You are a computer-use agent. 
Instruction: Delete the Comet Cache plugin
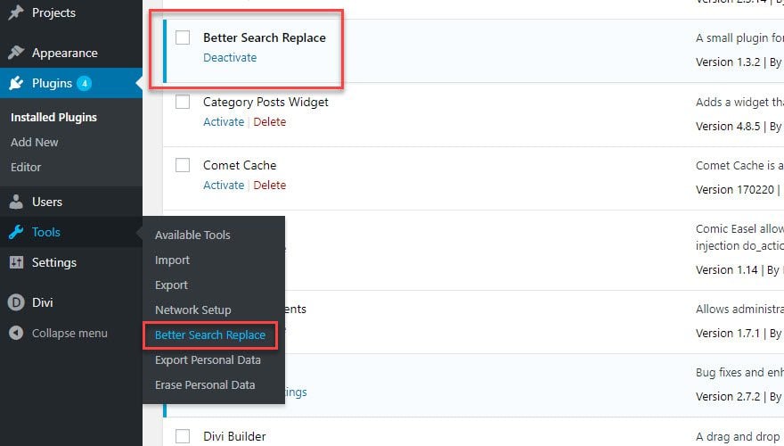click(x=269, y=186)
